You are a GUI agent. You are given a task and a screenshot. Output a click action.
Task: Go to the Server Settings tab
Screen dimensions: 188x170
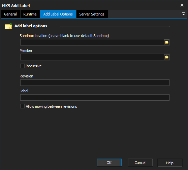click(x=92, y=14)
